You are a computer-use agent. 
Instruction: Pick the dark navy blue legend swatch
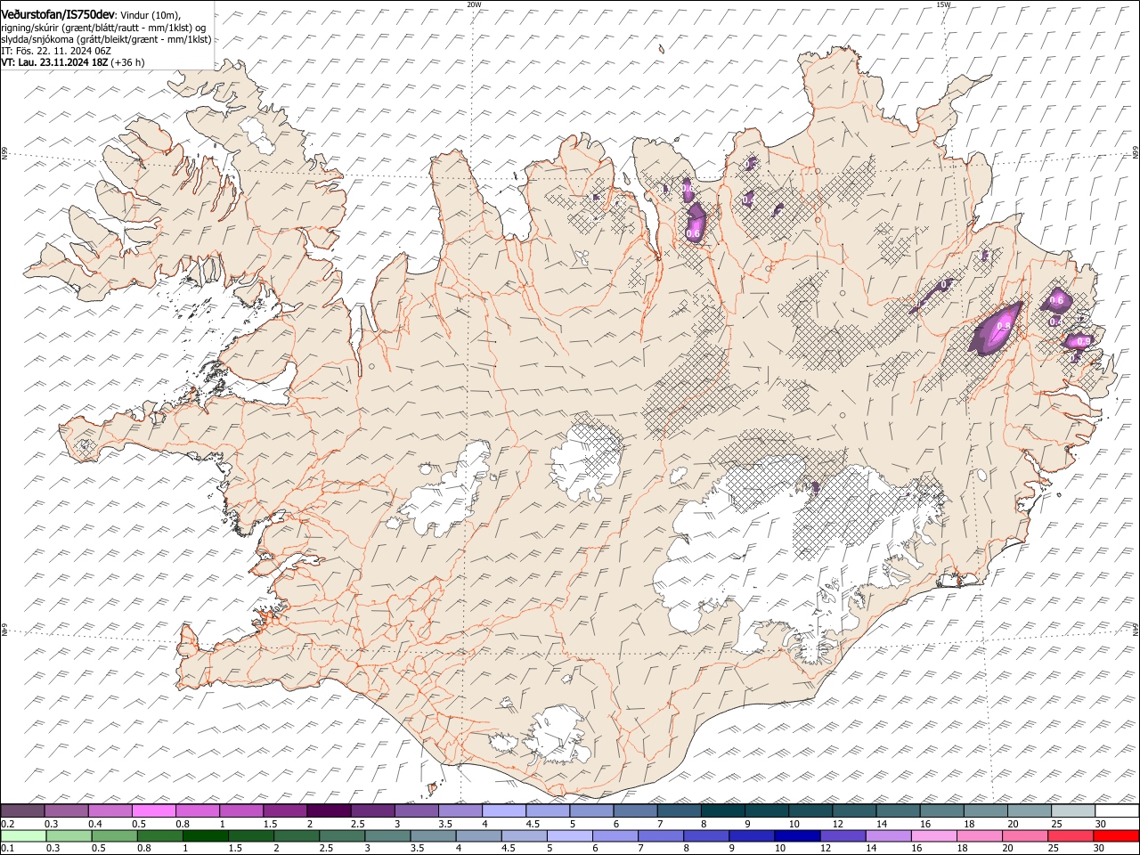[x=796, y=836]
